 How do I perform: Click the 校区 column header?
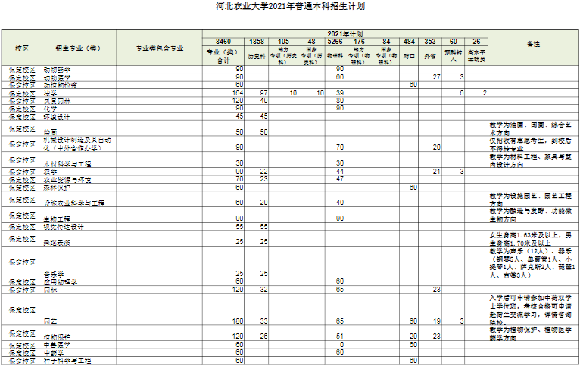pos(22,48)
